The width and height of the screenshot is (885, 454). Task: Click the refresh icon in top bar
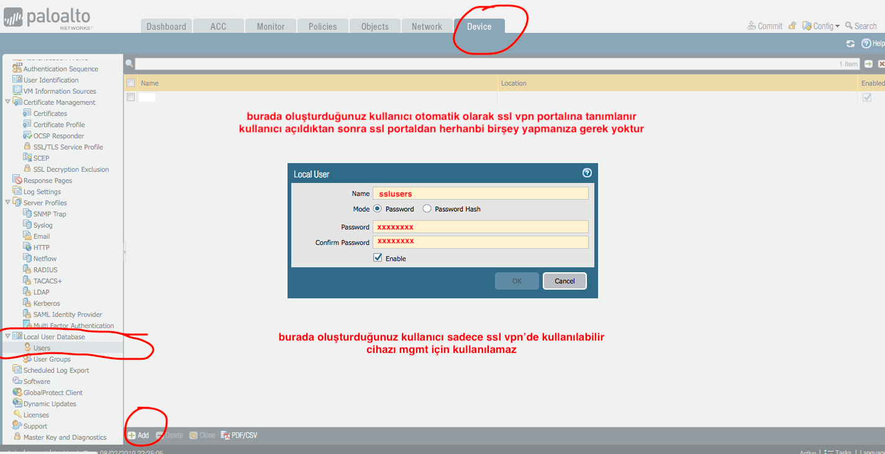(x=850, y=43)
